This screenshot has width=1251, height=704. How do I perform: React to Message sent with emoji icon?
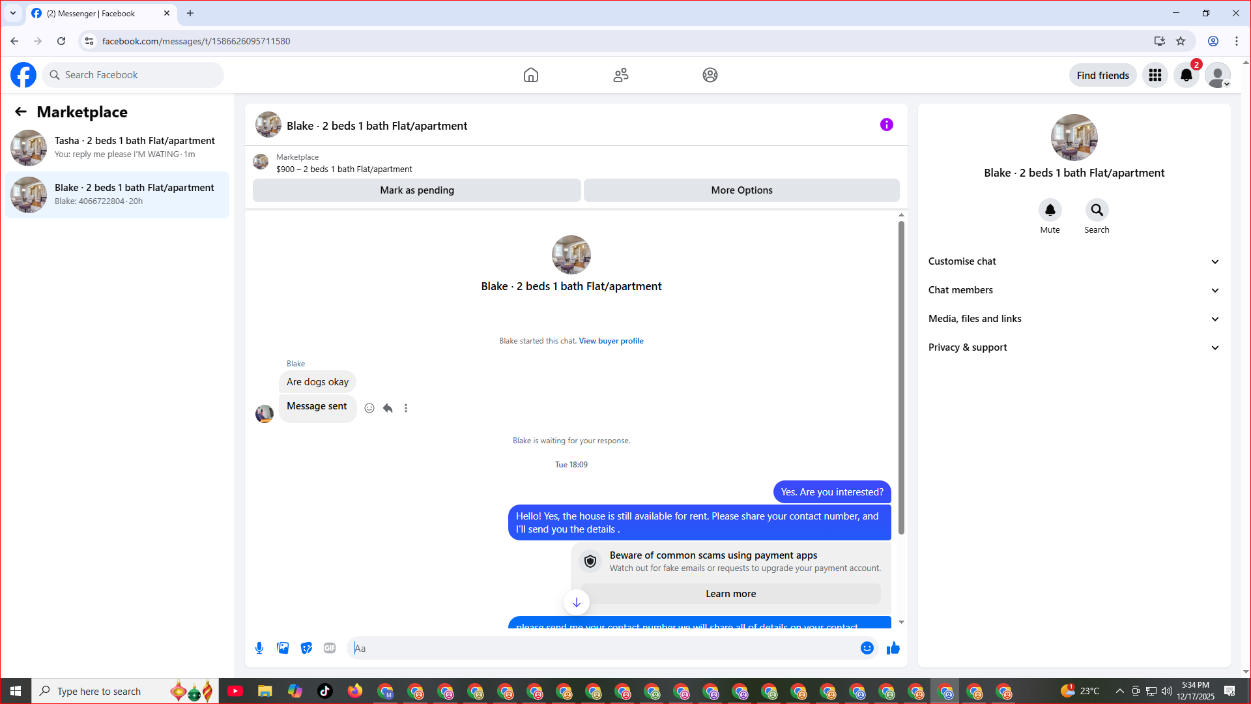pyautogui.click(x=369, y=408)
